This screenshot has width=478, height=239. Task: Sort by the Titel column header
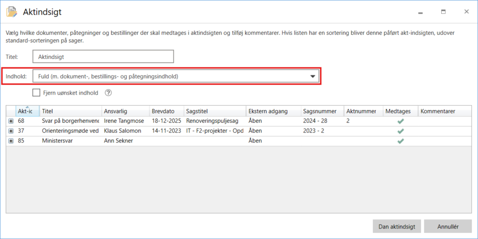pyautogui.click(x=71, y=111)
